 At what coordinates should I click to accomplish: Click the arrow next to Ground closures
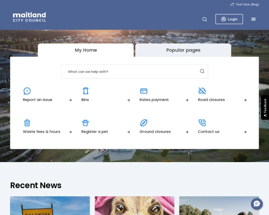coord(187,132)
